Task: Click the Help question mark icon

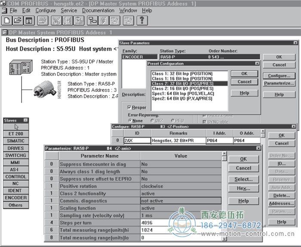Action: coord(142,20)
